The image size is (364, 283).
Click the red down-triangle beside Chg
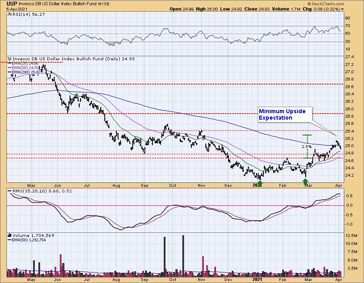click(343, 9)
